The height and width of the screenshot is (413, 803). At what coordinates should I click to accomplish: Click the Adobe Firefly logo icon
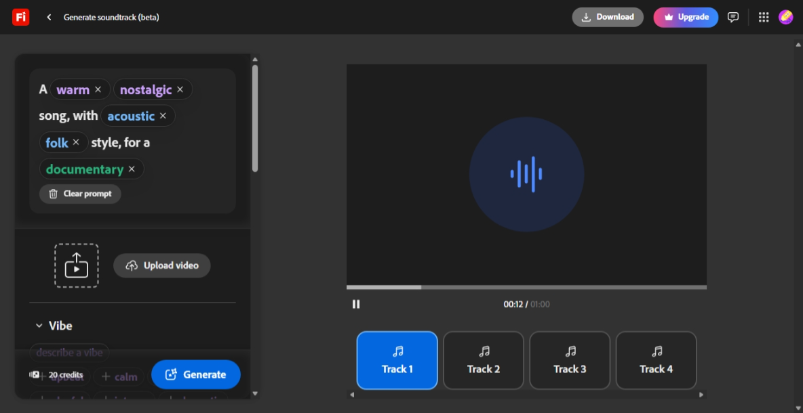[20, 17]
